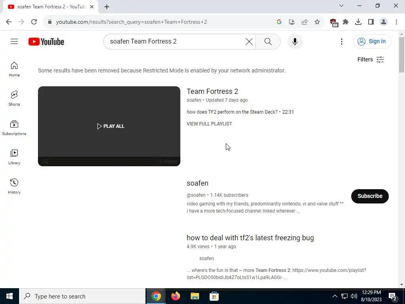Open Chrome profile avatar
This screenshot has height=304, width=405.
(384, 22)
